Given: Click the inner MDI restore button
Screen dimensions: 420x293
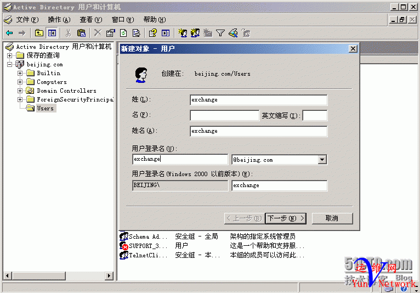Looking at the screenshot, I should pyautogui.click(x=402, y=20).
